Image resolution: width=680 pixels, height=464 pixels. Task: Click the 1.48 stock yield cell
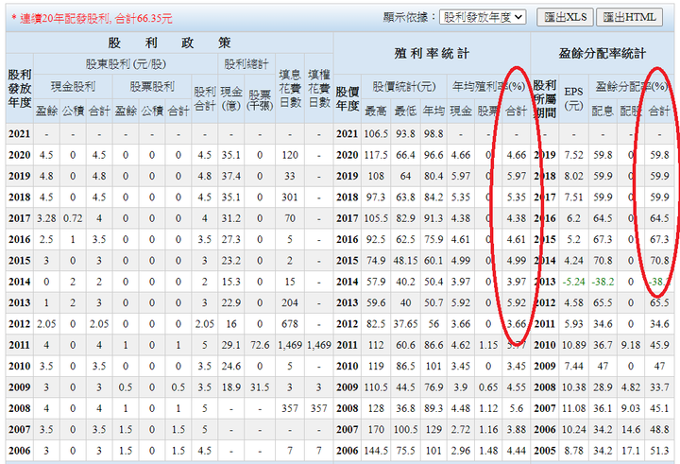pos(488,451)
